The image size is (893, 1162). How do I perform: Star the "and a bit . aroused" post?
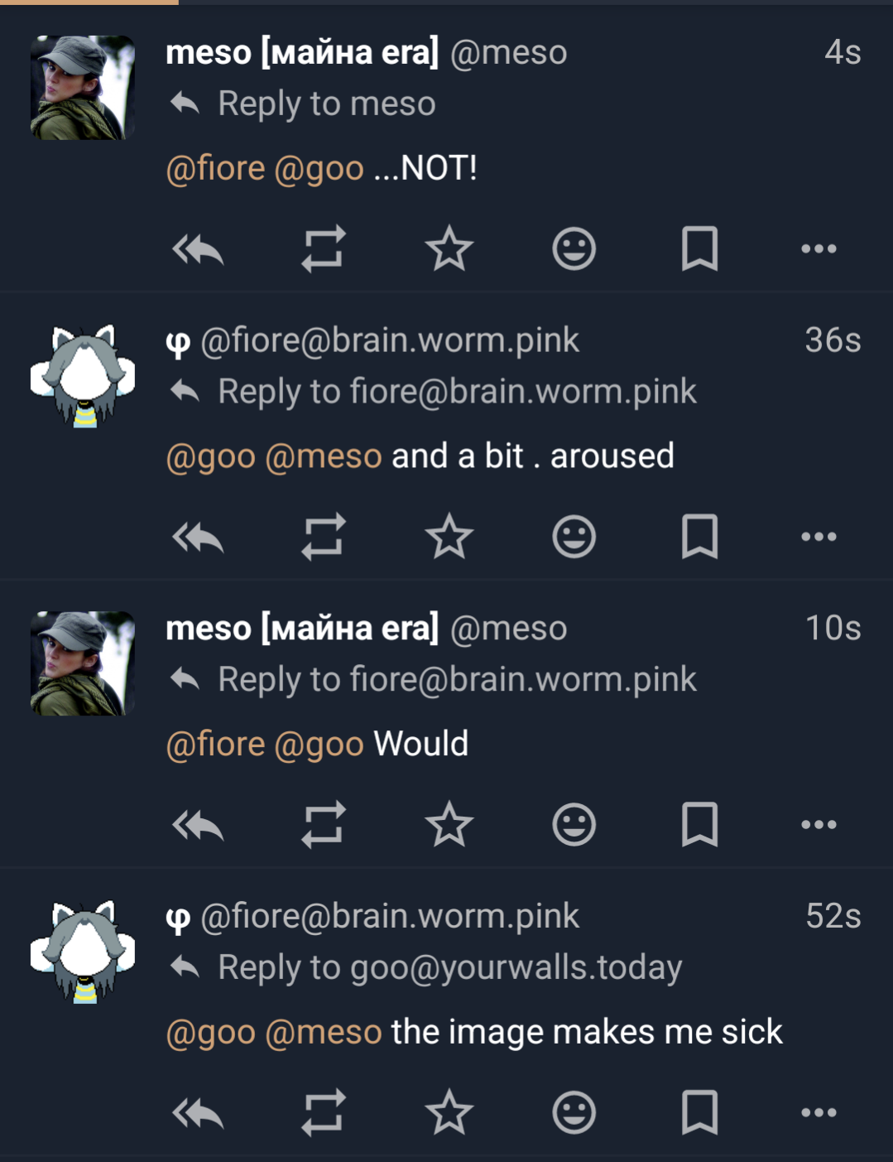click(x=449, y=537)
